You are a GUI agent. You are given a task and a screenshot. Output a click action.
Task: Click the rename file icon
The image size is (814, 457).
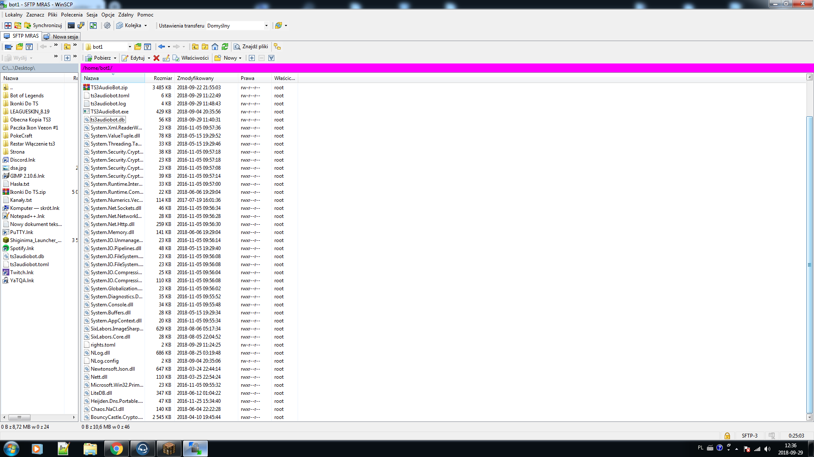166,58
